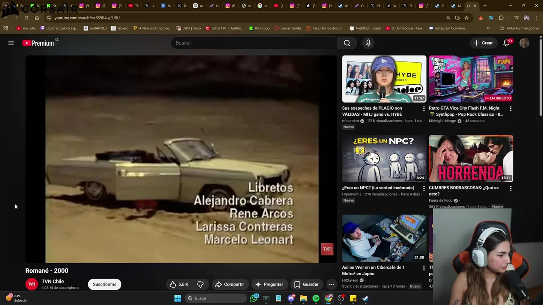
Task: Open Windows Start menu
Action: click(178, 298)
